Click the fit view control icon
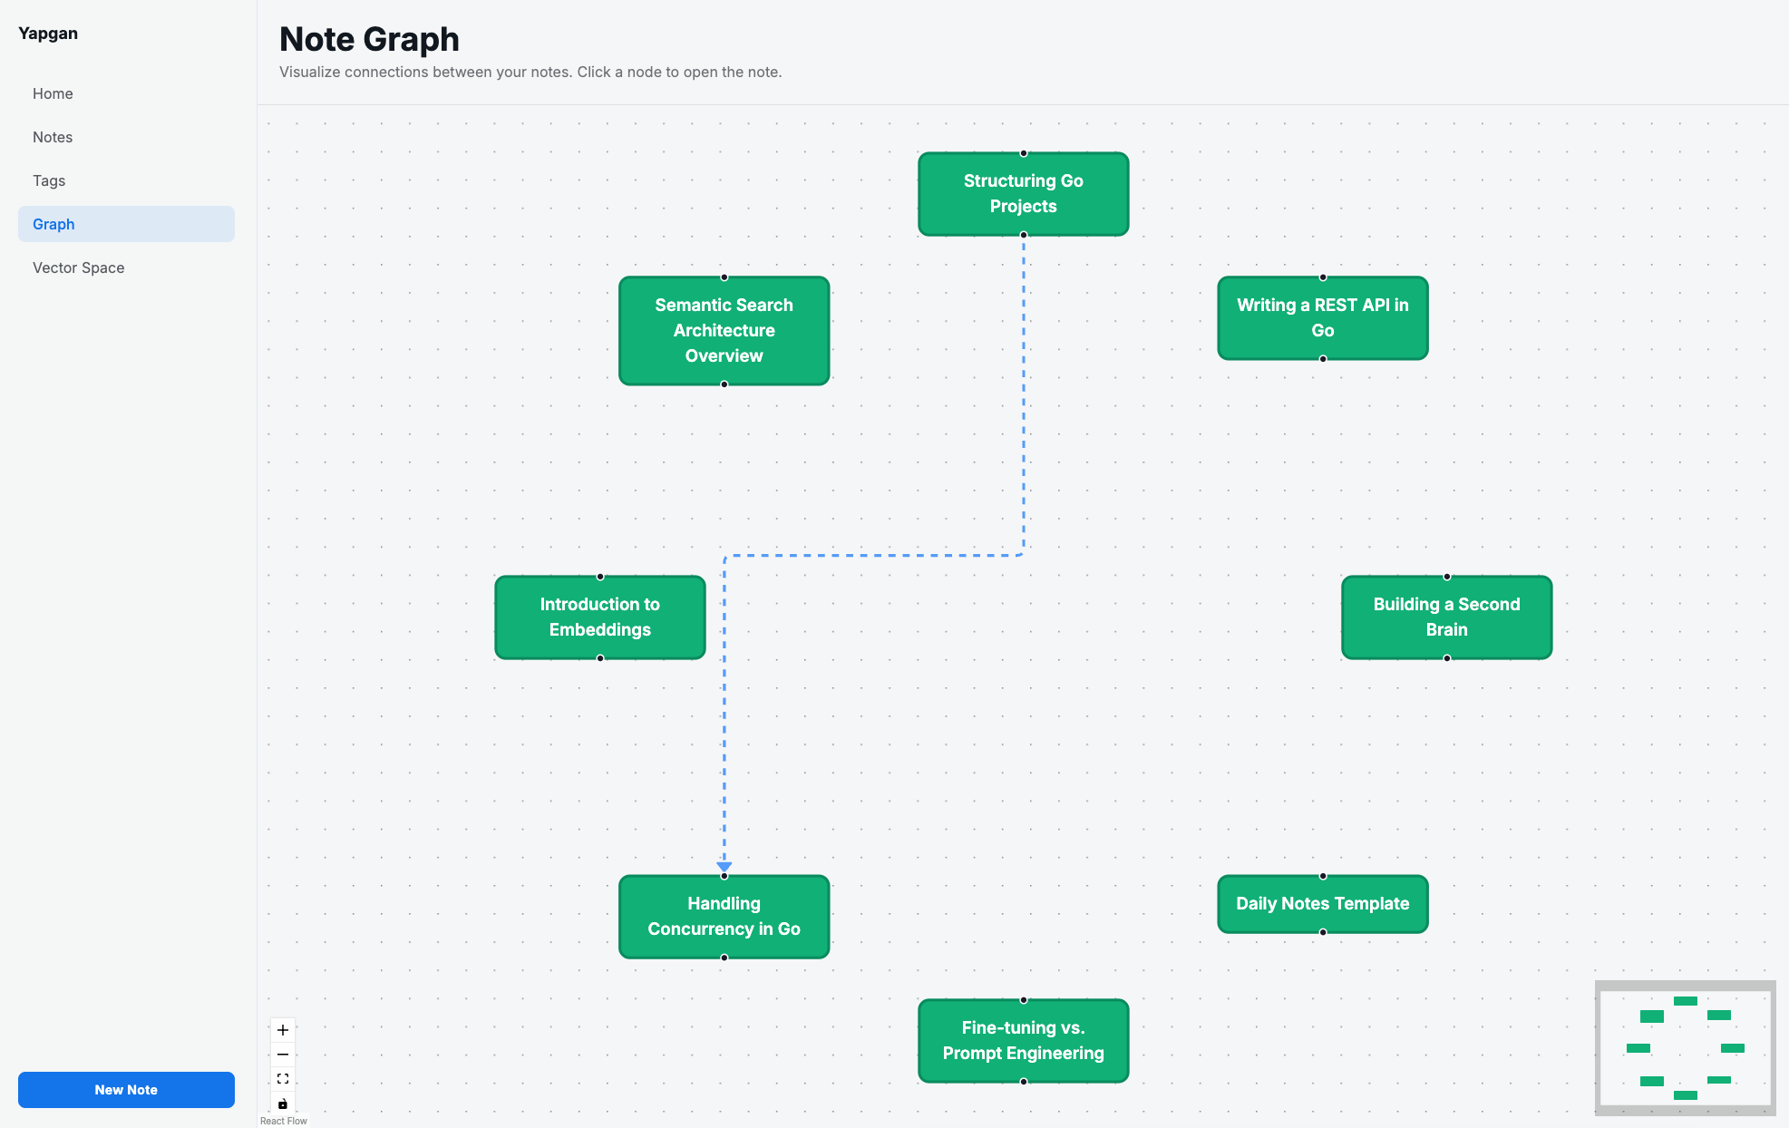 [283, 1079]
